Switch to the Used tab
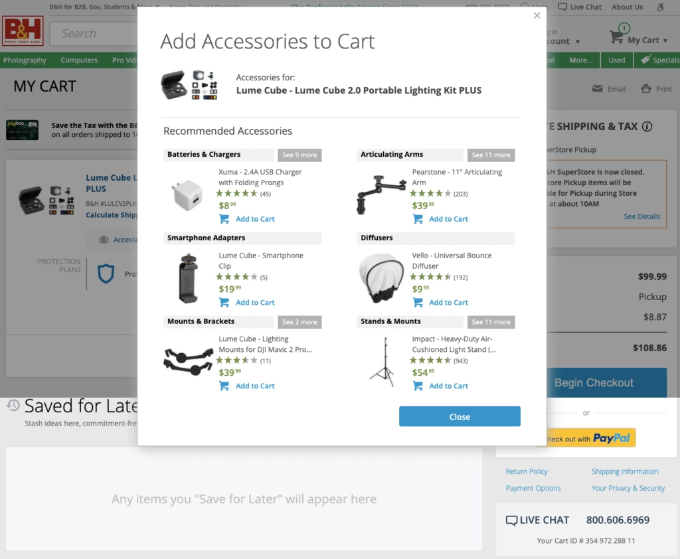The width and height of the screenshot is (680, 559). point(616,60)
